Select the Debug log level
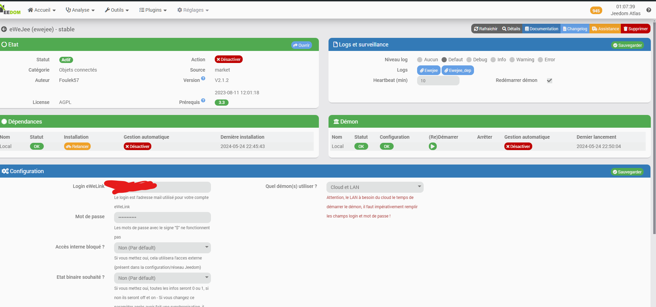 [x=469, y=60]
